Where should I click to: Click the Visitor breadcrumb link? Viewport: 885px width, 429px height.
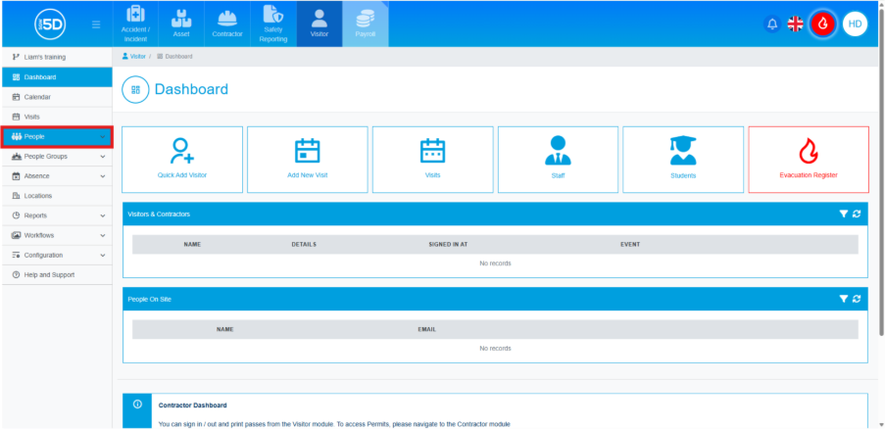136,57
